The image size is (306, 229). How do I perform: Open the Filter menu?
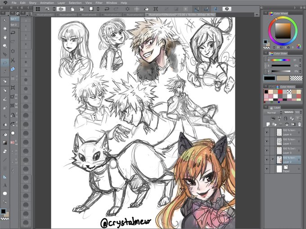click(99, 3)
